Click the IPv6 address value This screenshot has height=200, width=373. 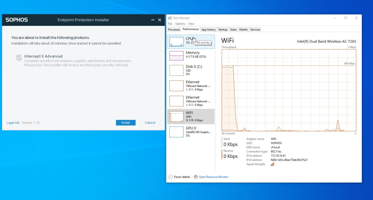(289, 160)
